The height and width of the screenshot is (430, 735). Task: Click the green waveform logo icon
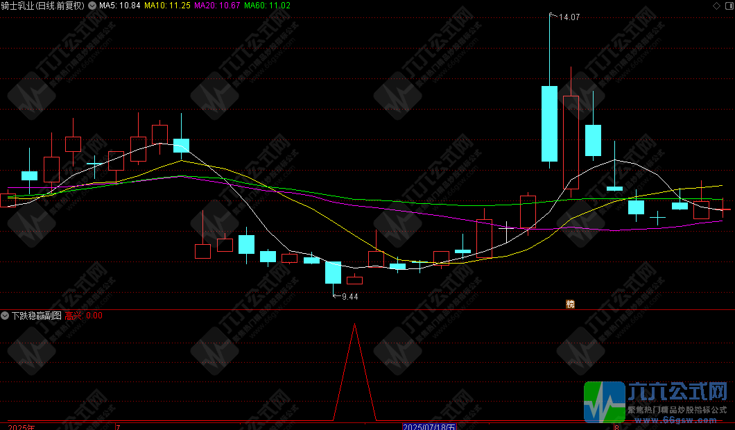[x=603, y=402]
